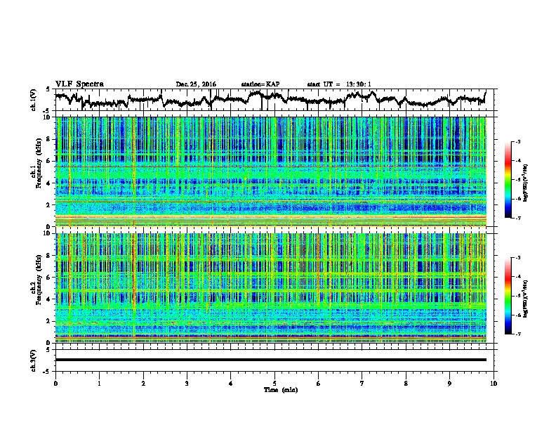Click the 'VLF Spectra' title text
556x430 pixels.
(79, 84)
